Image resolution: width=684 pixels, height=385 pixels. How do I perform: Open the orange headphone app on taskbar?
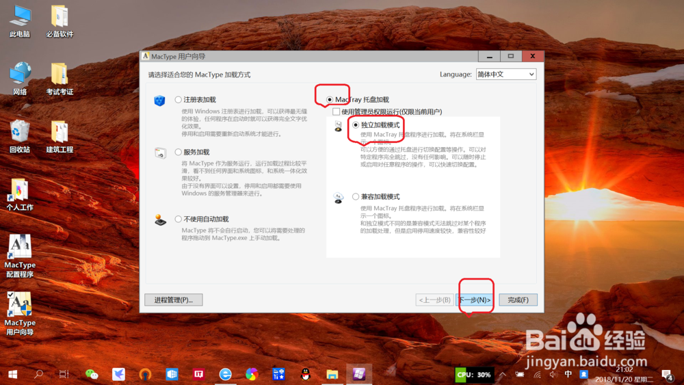click(x=145, y=374)
